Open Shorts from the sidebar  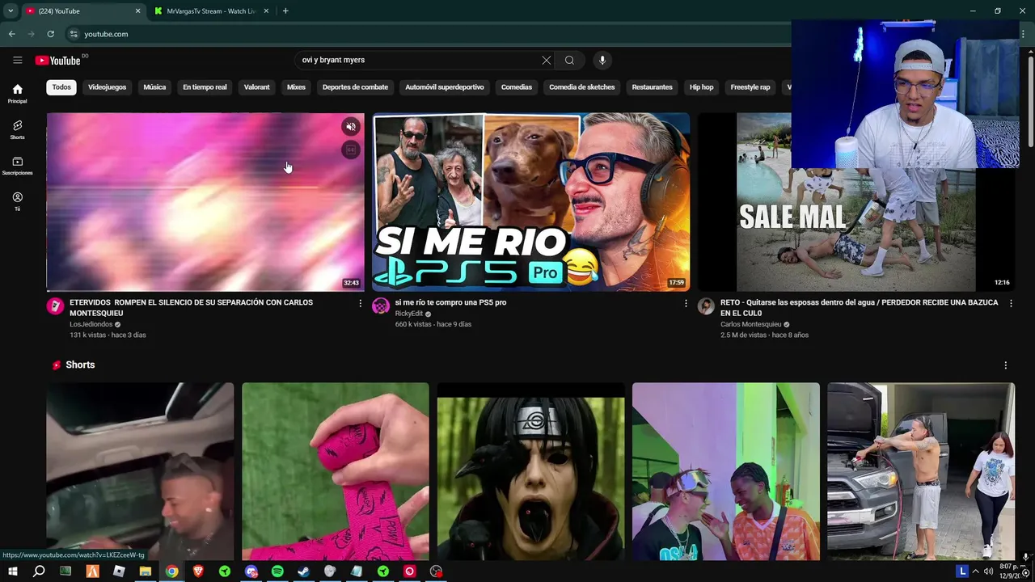tap(17, 129)
